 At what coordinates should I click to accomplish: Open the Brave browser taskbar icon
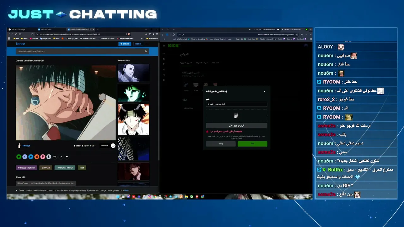(x=197, y=197)
